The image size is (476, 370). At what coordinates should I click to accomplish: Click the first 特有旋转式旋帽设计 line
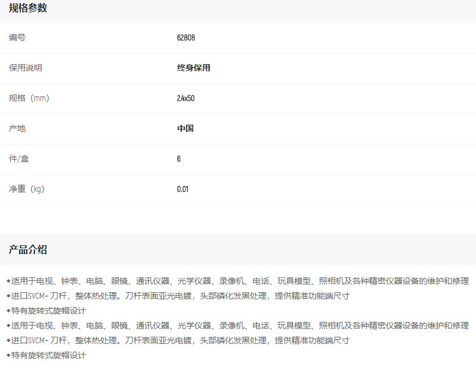48,311
